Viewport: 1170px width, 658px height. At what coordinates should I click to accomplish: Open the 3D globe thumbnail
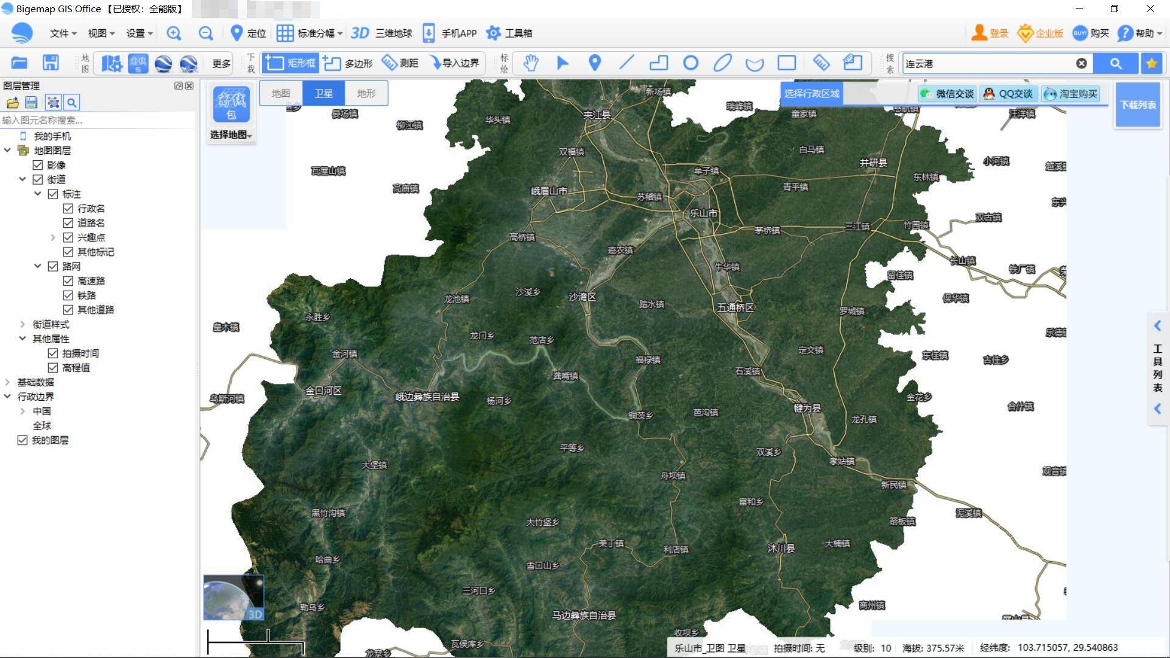(x=233, y=597)
